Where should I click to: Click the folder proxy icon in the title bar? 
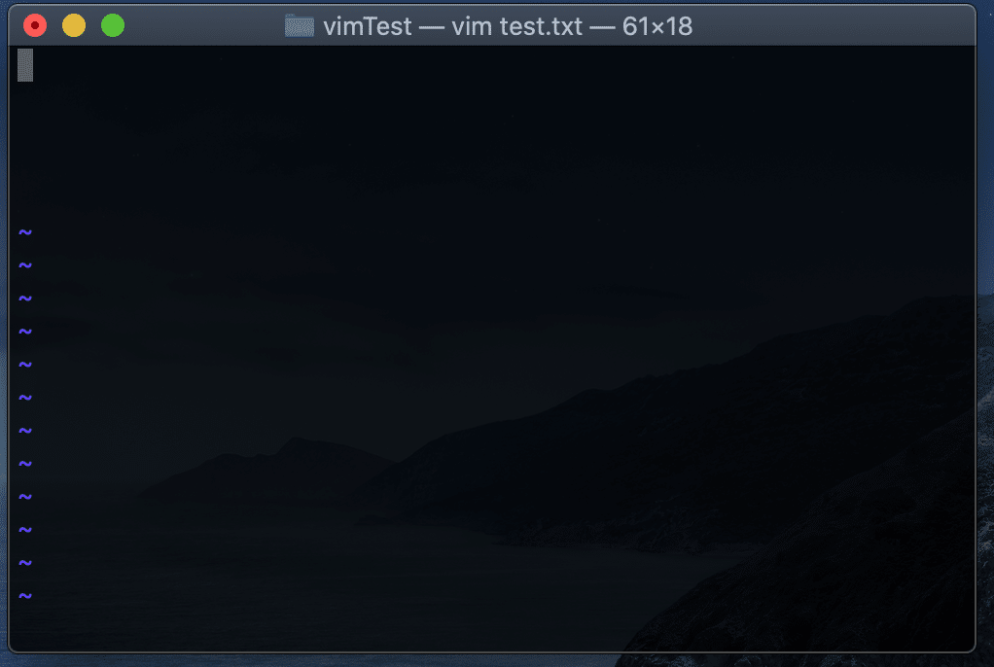pos(300,26)
